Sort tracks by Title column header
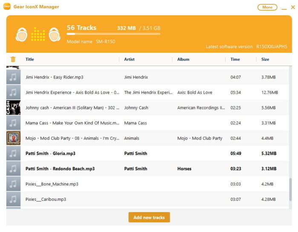298x232 pixels. pos(30,59)
